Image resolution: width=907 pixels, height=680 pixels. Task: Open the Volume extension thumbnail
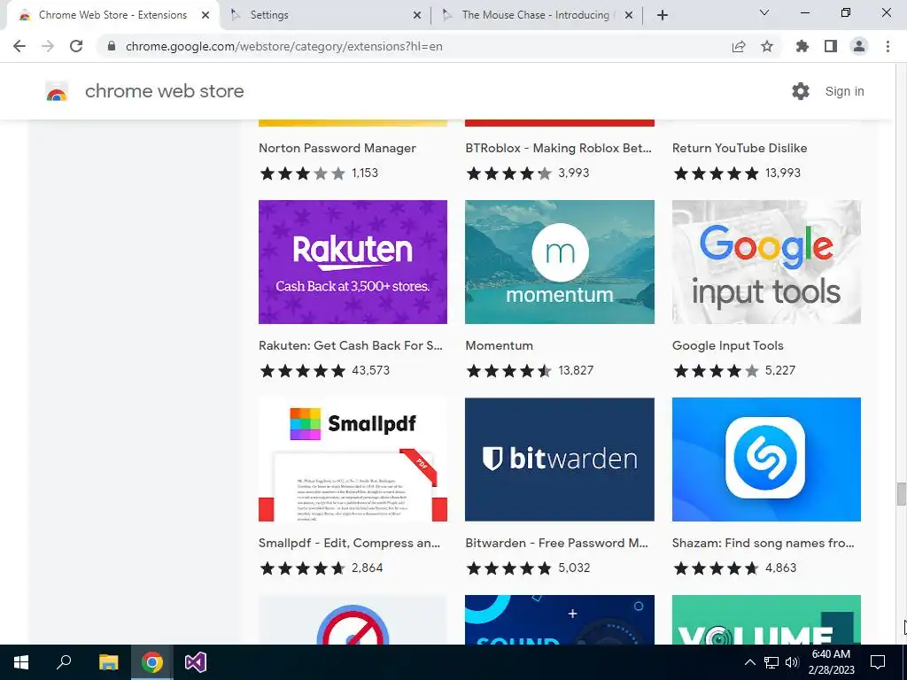[766, 620]
